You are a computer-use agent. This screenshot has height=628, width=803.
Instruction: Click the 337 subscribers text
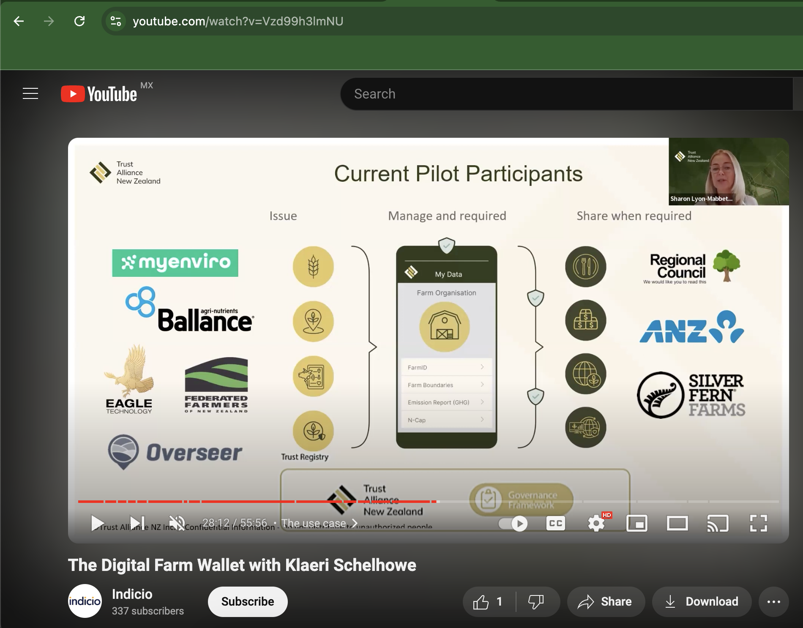[148, 611]
